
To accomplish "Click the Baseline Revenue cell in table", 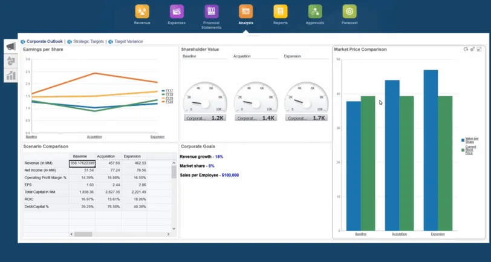I will [82, 163].
